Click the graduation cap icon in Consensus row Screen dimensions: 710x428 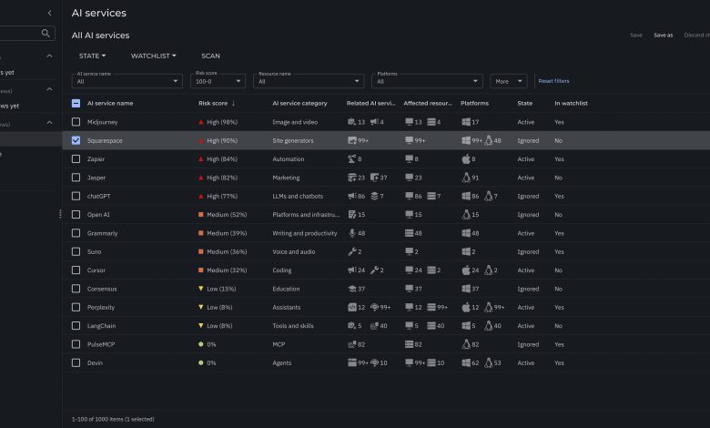pyautogui.click(x=352, y=289)
